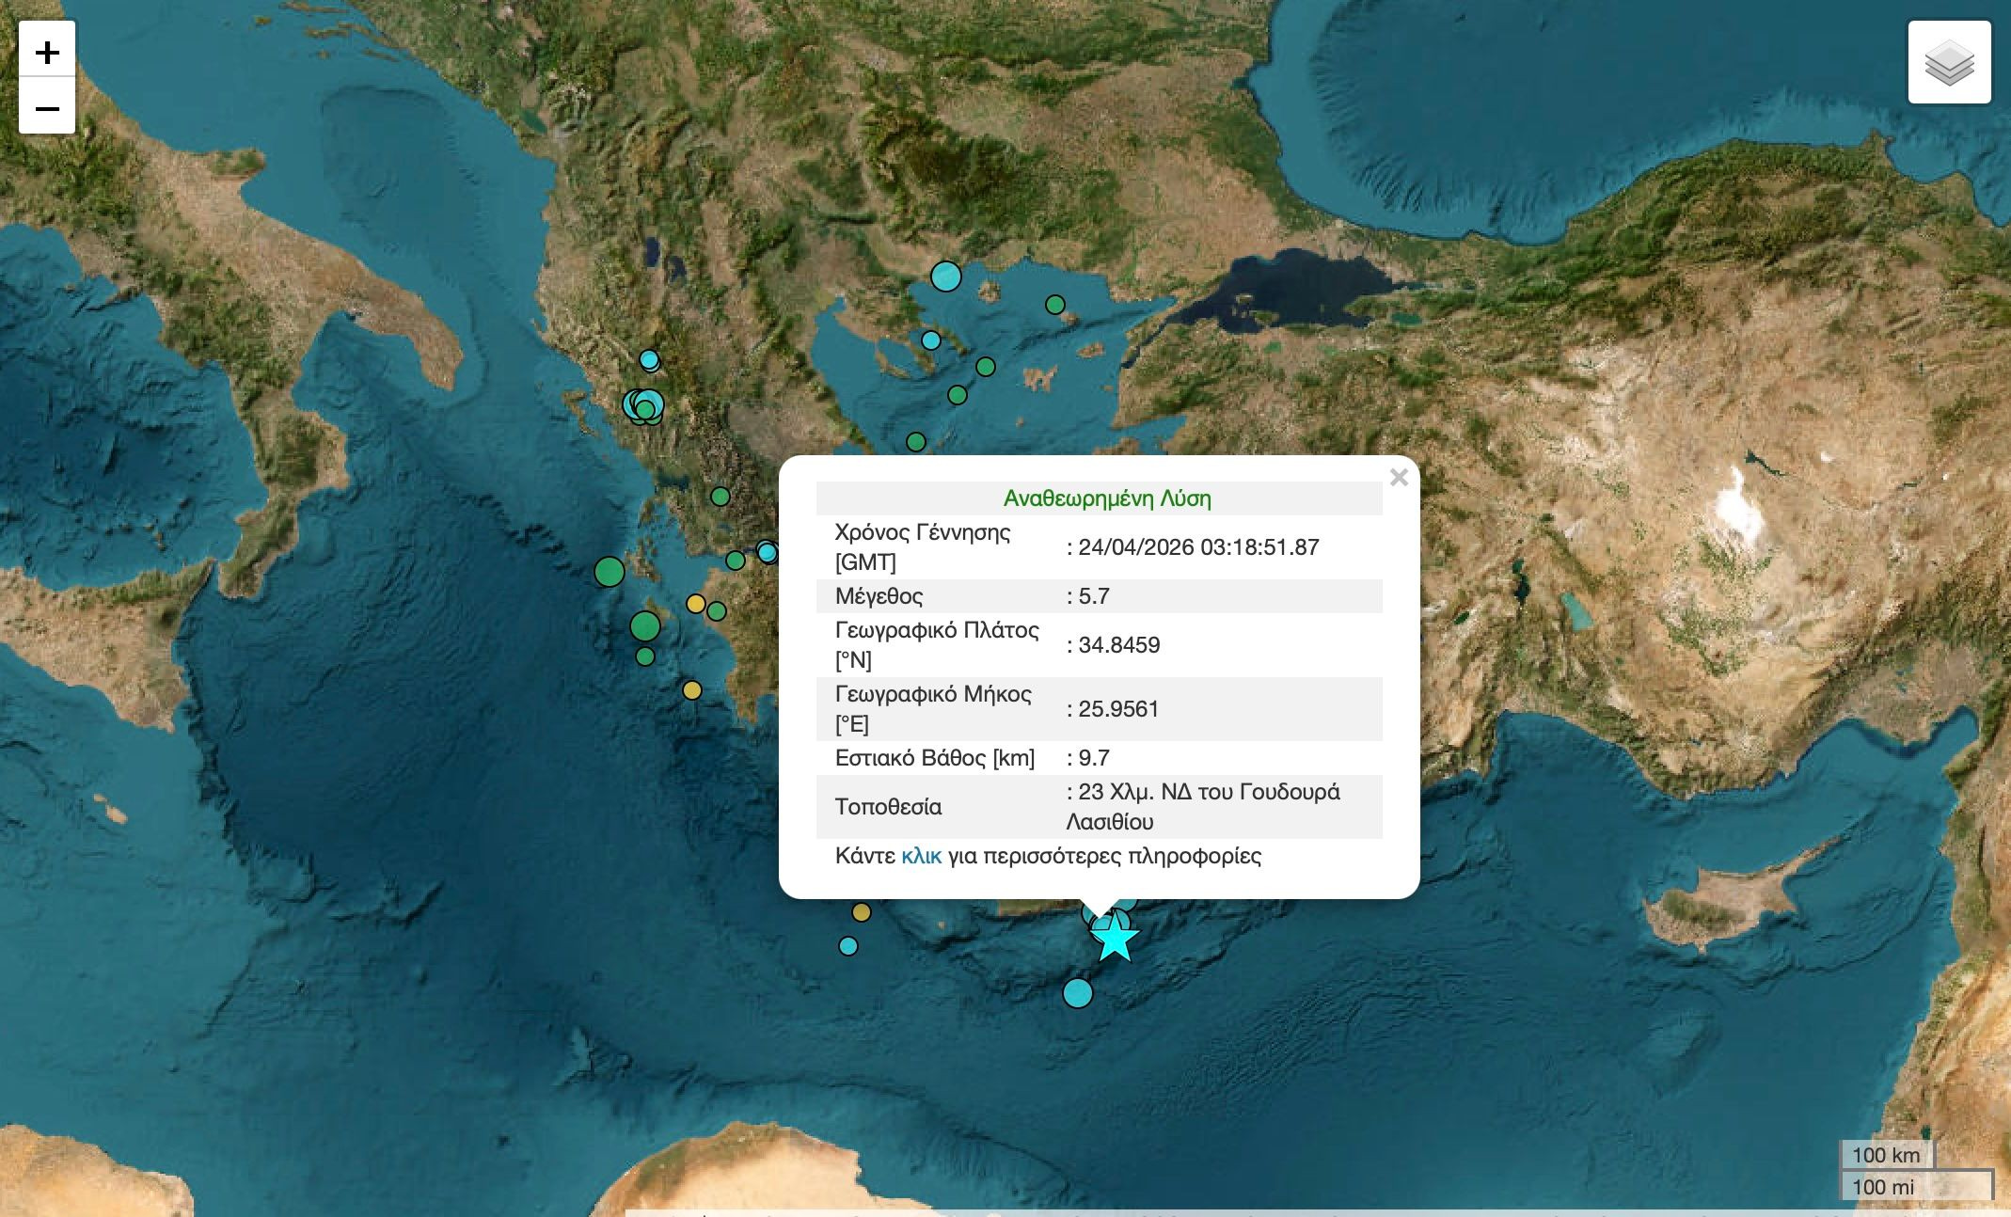Select the large cyan circle south of Crete
This screenshot has height=1217, width=2011.
click(1078, 992)
